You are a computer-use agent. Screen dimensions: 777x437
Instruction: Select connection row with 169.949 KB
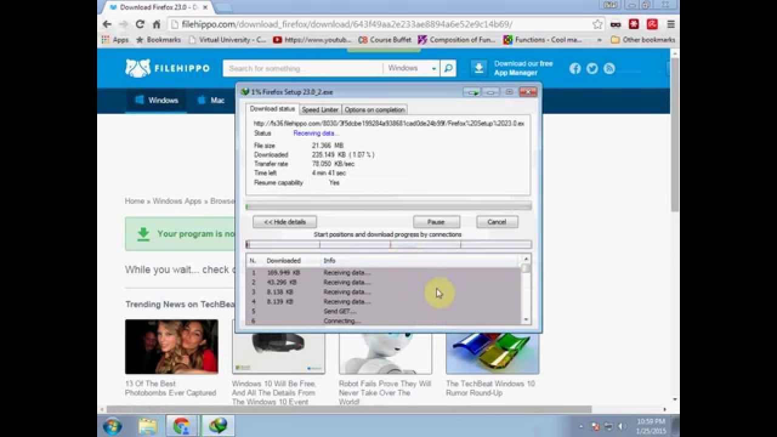[384, 273]
